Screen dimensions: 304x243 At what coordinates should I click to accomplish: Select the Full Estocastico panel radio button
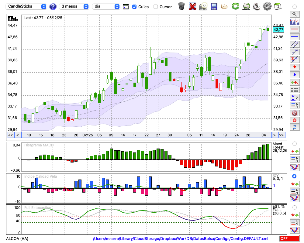point(294,207)
